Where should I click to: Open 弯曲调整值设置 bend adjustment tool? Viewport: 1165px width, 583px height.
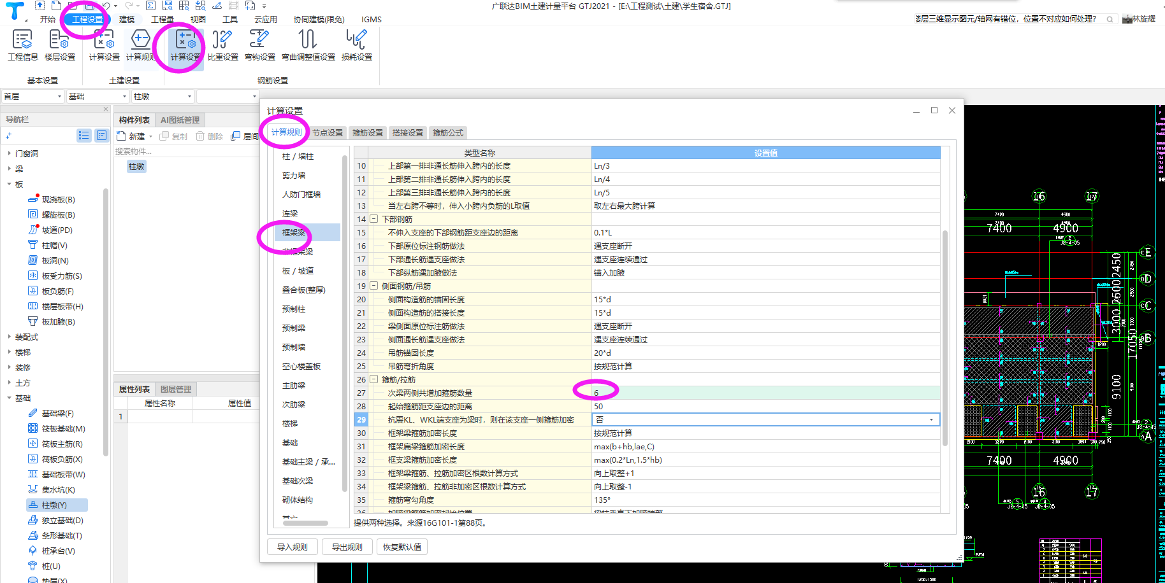[308, 45]
